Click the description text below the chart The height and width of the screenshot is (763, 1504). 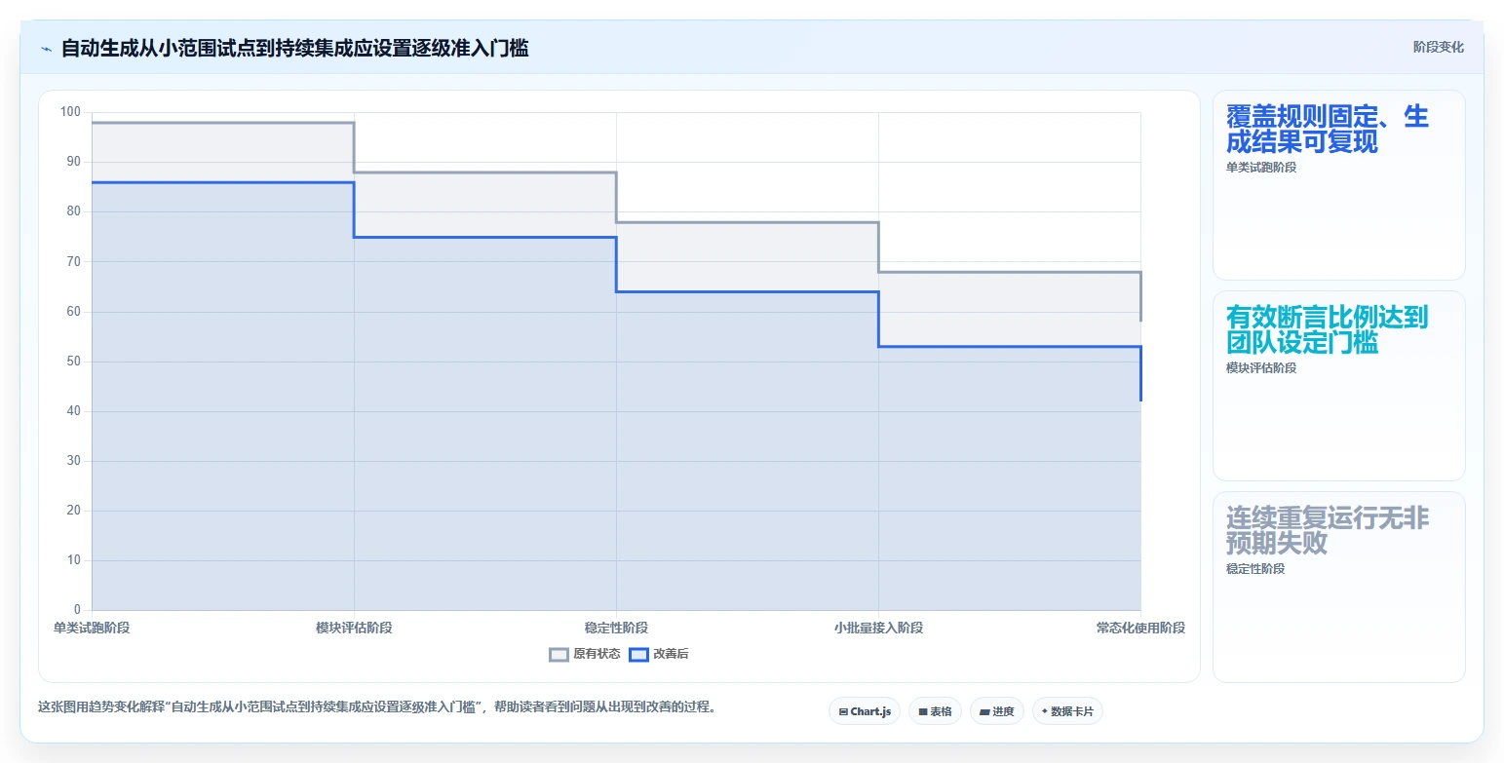click(377, 707)
